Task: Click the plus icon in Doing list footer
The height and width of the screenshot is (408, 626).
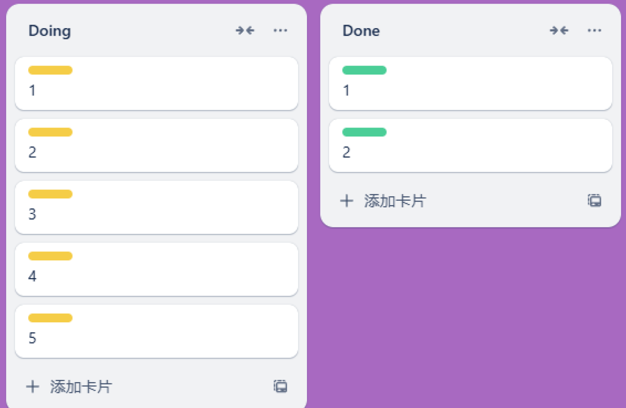Action: click(x=33, y=386)
